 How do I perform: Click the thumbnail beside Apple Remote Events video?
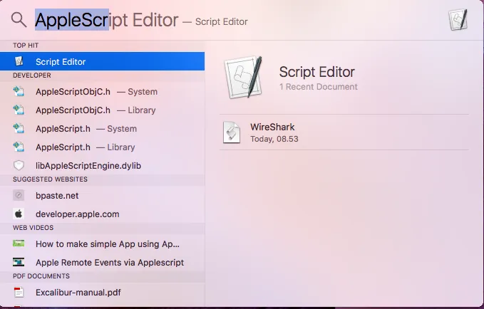point(19,262)
